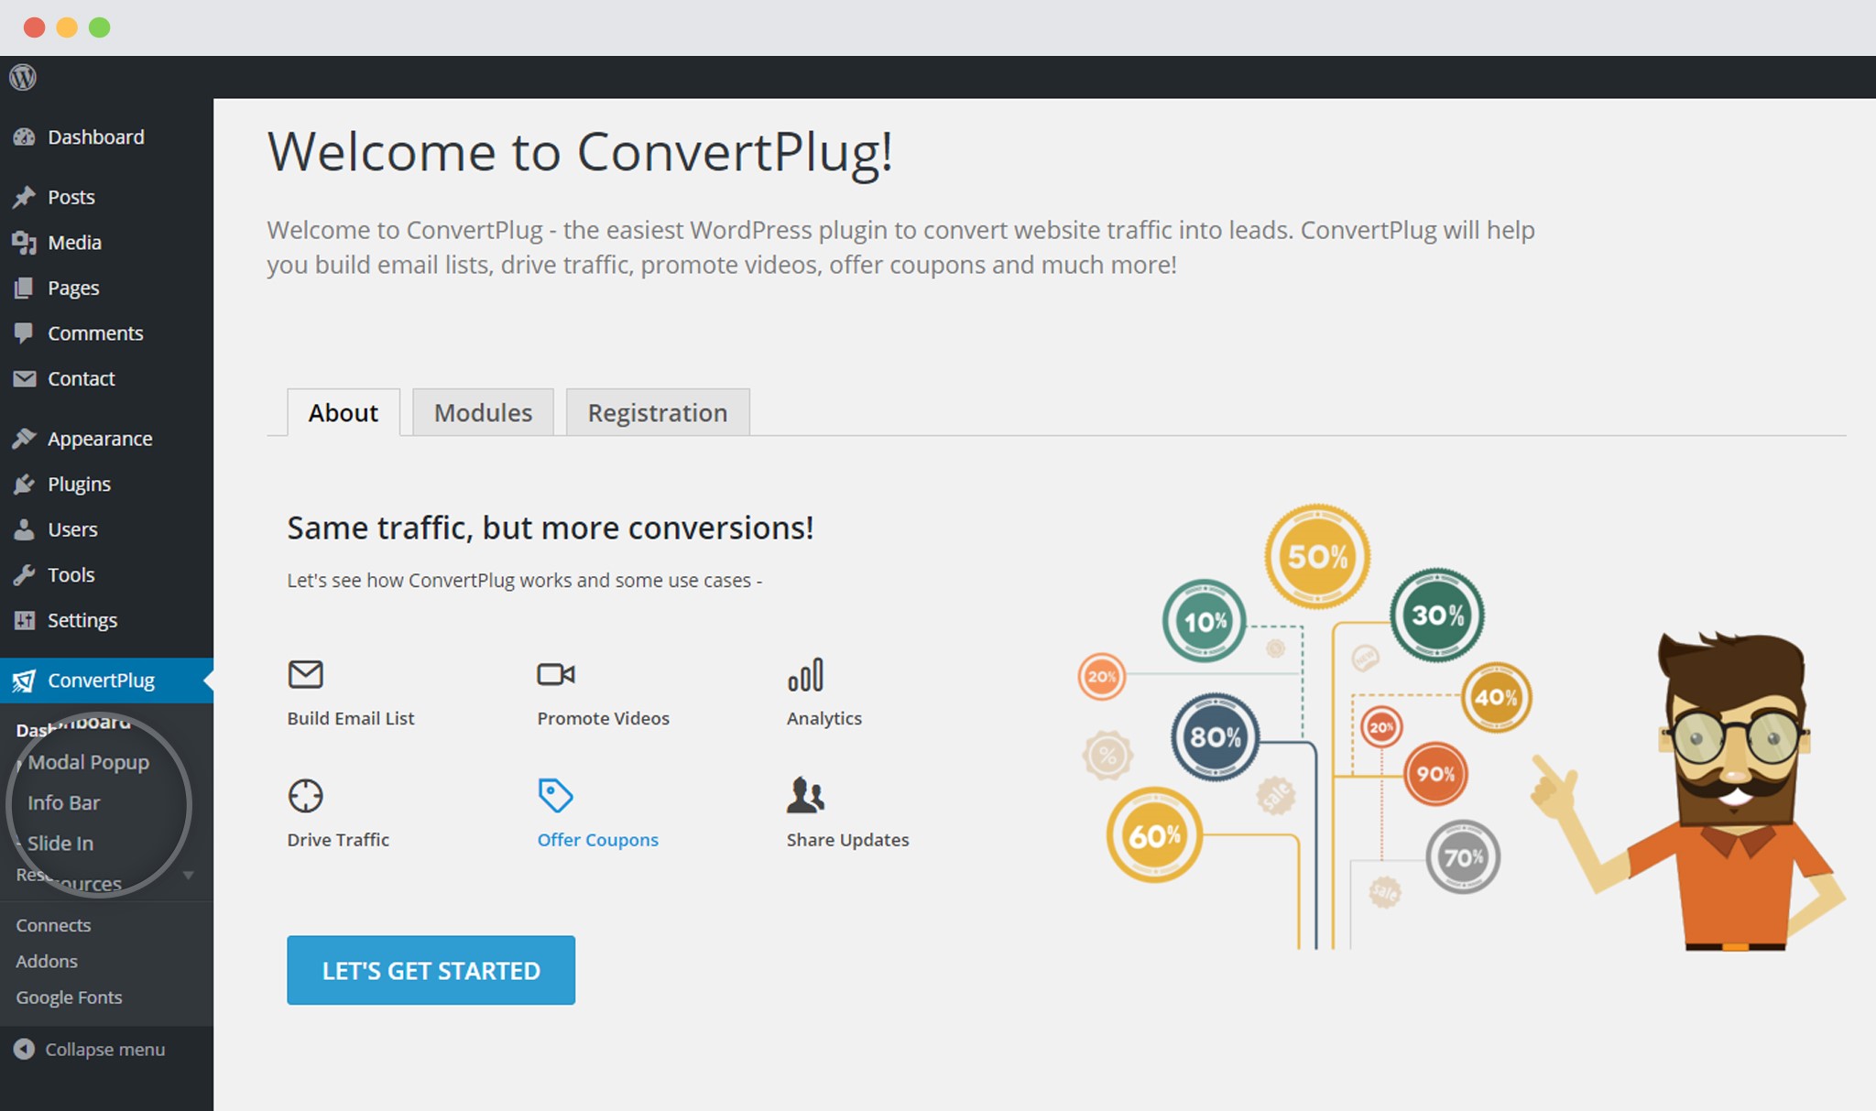The width and height of the screenshot is (1876, 1111).
Task: Open the Connects submenu link
Action: [x=53, y=925]
